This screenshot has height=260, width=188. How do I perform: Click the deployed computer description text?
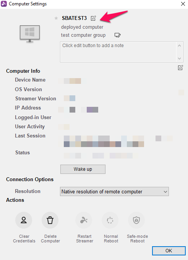click(x=82, y=27)
